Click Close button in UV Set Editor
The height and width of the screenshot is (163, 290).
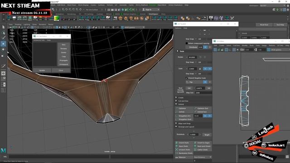61,71
